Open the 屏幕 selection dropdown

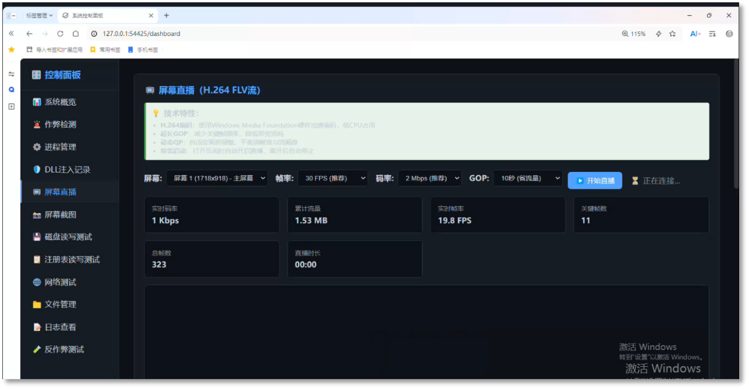217,179
